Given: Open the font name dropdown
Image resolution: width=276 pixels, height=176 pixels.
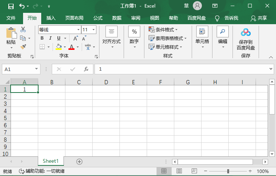Looking at the screenshot, I should tap(78, 29).
